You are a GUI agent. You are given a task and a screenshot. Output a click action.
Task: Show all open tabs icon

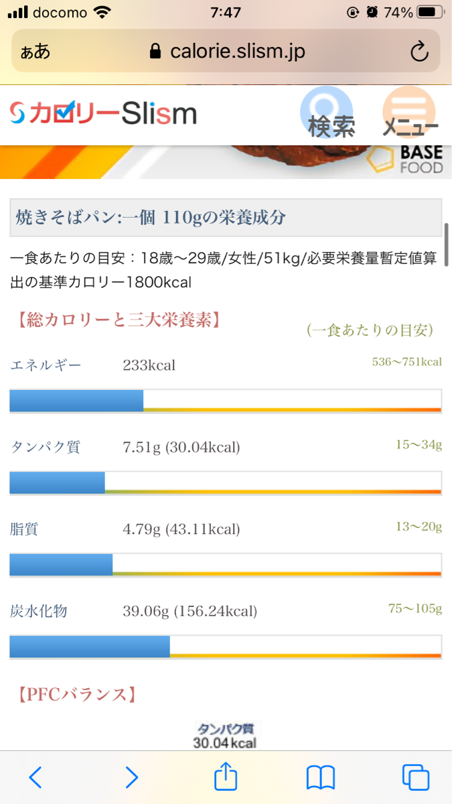[416, 777]
